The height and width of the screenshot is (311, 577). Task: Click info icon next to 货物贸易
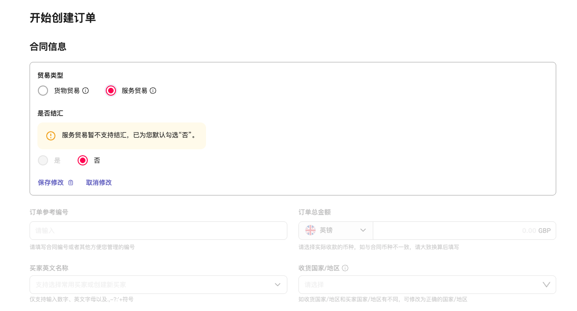click(x=85, y=91)
